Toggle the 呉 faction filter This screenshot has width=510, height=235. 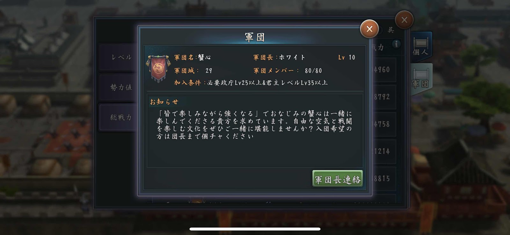pyautogui.click(x=386, y=30)
